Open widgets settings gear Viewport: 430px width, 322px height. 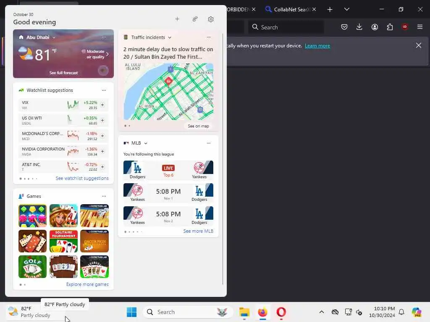click(211, 19)
